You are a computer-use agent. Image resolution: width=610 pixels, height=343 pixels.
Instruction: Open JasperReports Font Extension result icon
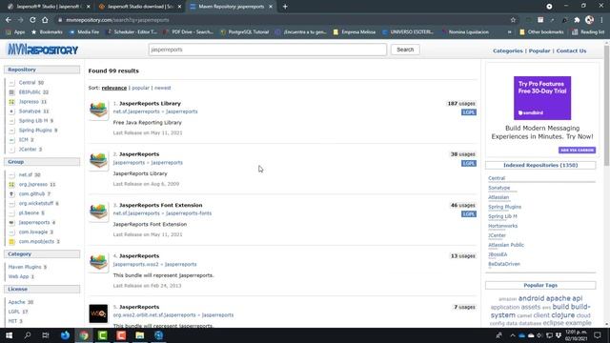tap(98, 212)
